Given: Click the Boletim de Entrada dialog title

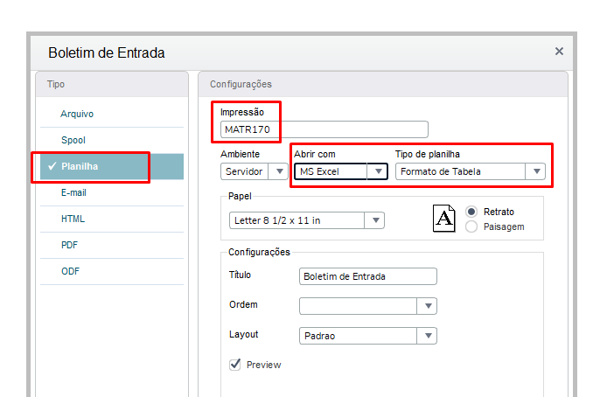Looking at the screenshot, I should (x=107, y=52).
